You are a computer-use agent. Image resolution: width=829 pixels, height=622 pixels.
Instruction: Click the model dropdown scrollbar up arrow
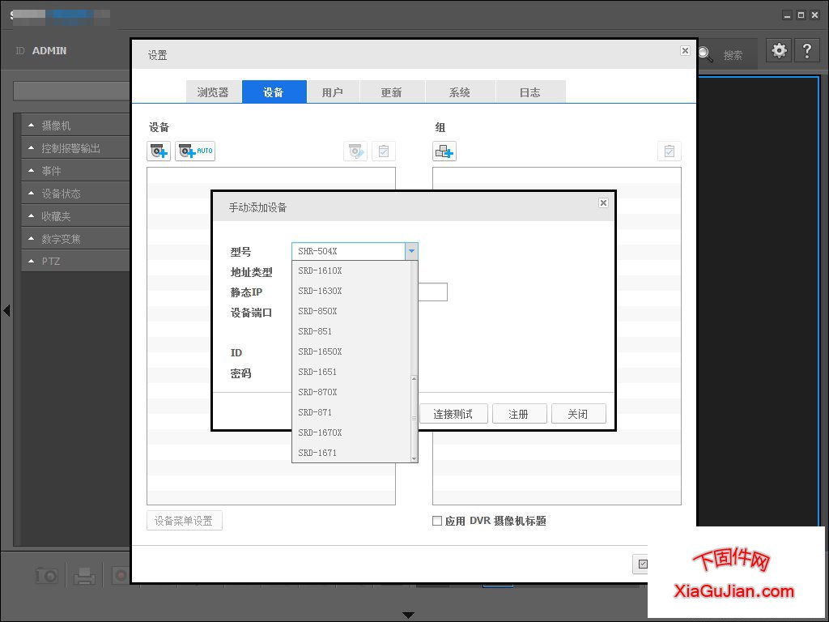[414, 379]
